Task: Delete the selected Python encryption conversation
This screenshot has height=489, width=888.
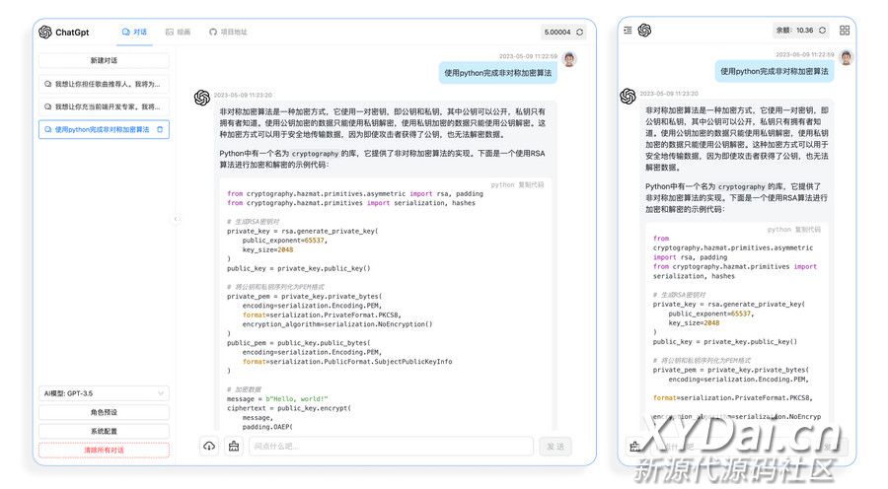Action: pos(161,129)
